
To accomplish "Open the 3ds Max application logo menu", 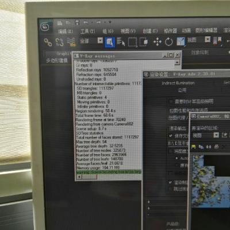I will tap(45, 26).
